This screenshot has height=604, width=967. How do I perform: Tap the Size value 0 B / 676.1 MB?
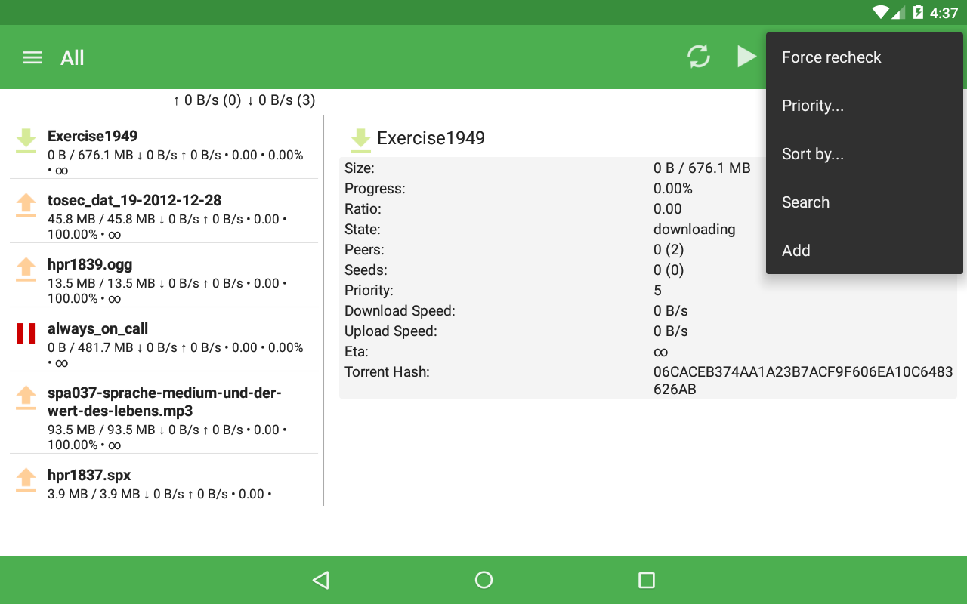pos(702,168)
